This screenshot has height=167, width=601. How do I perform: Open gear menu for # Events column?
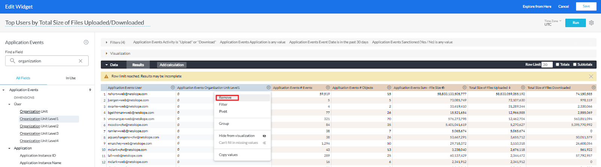(328, 88)
